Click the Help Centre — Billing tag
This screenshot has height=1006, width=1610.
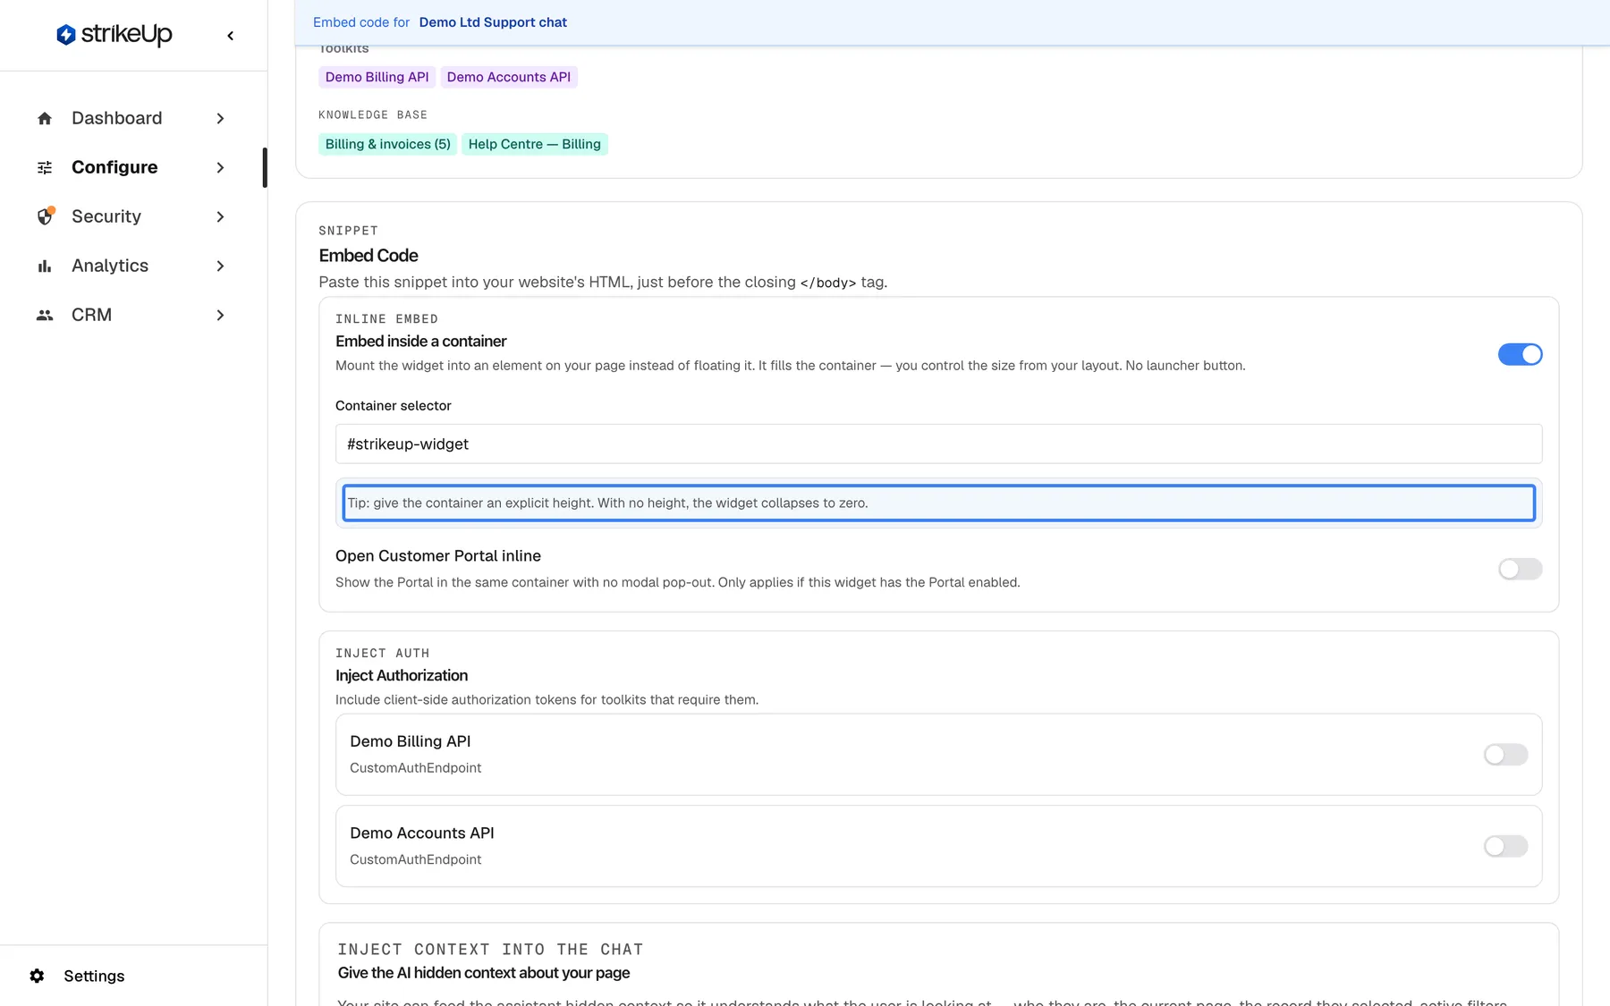tap(534, 144)
